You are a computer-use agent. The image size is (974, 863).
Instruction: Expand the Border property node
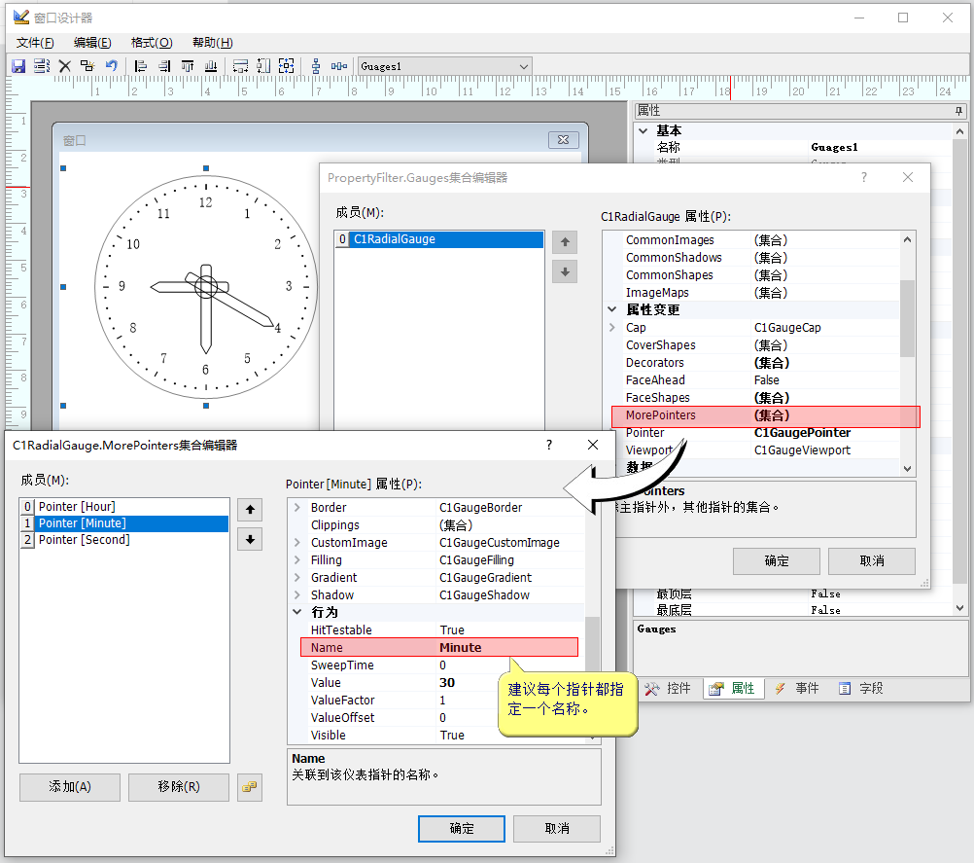297,508
